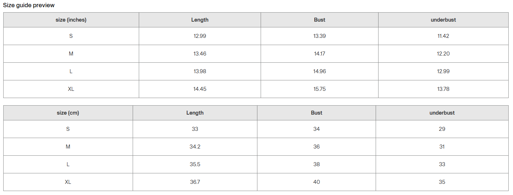Click the 34.2 length in cm

(x=195, y=147)
